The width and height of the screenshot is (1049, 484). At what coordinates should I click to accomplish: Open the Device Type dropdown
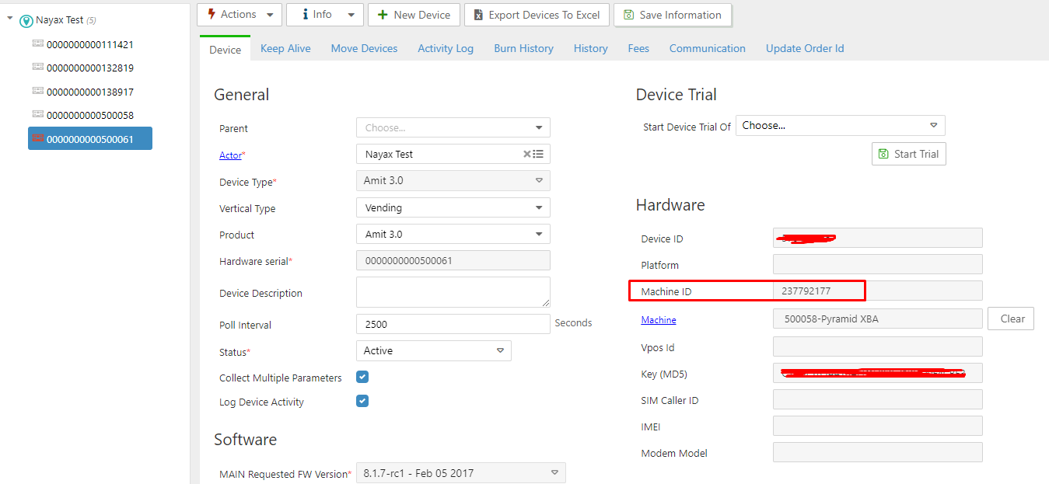tap(453, 180)
